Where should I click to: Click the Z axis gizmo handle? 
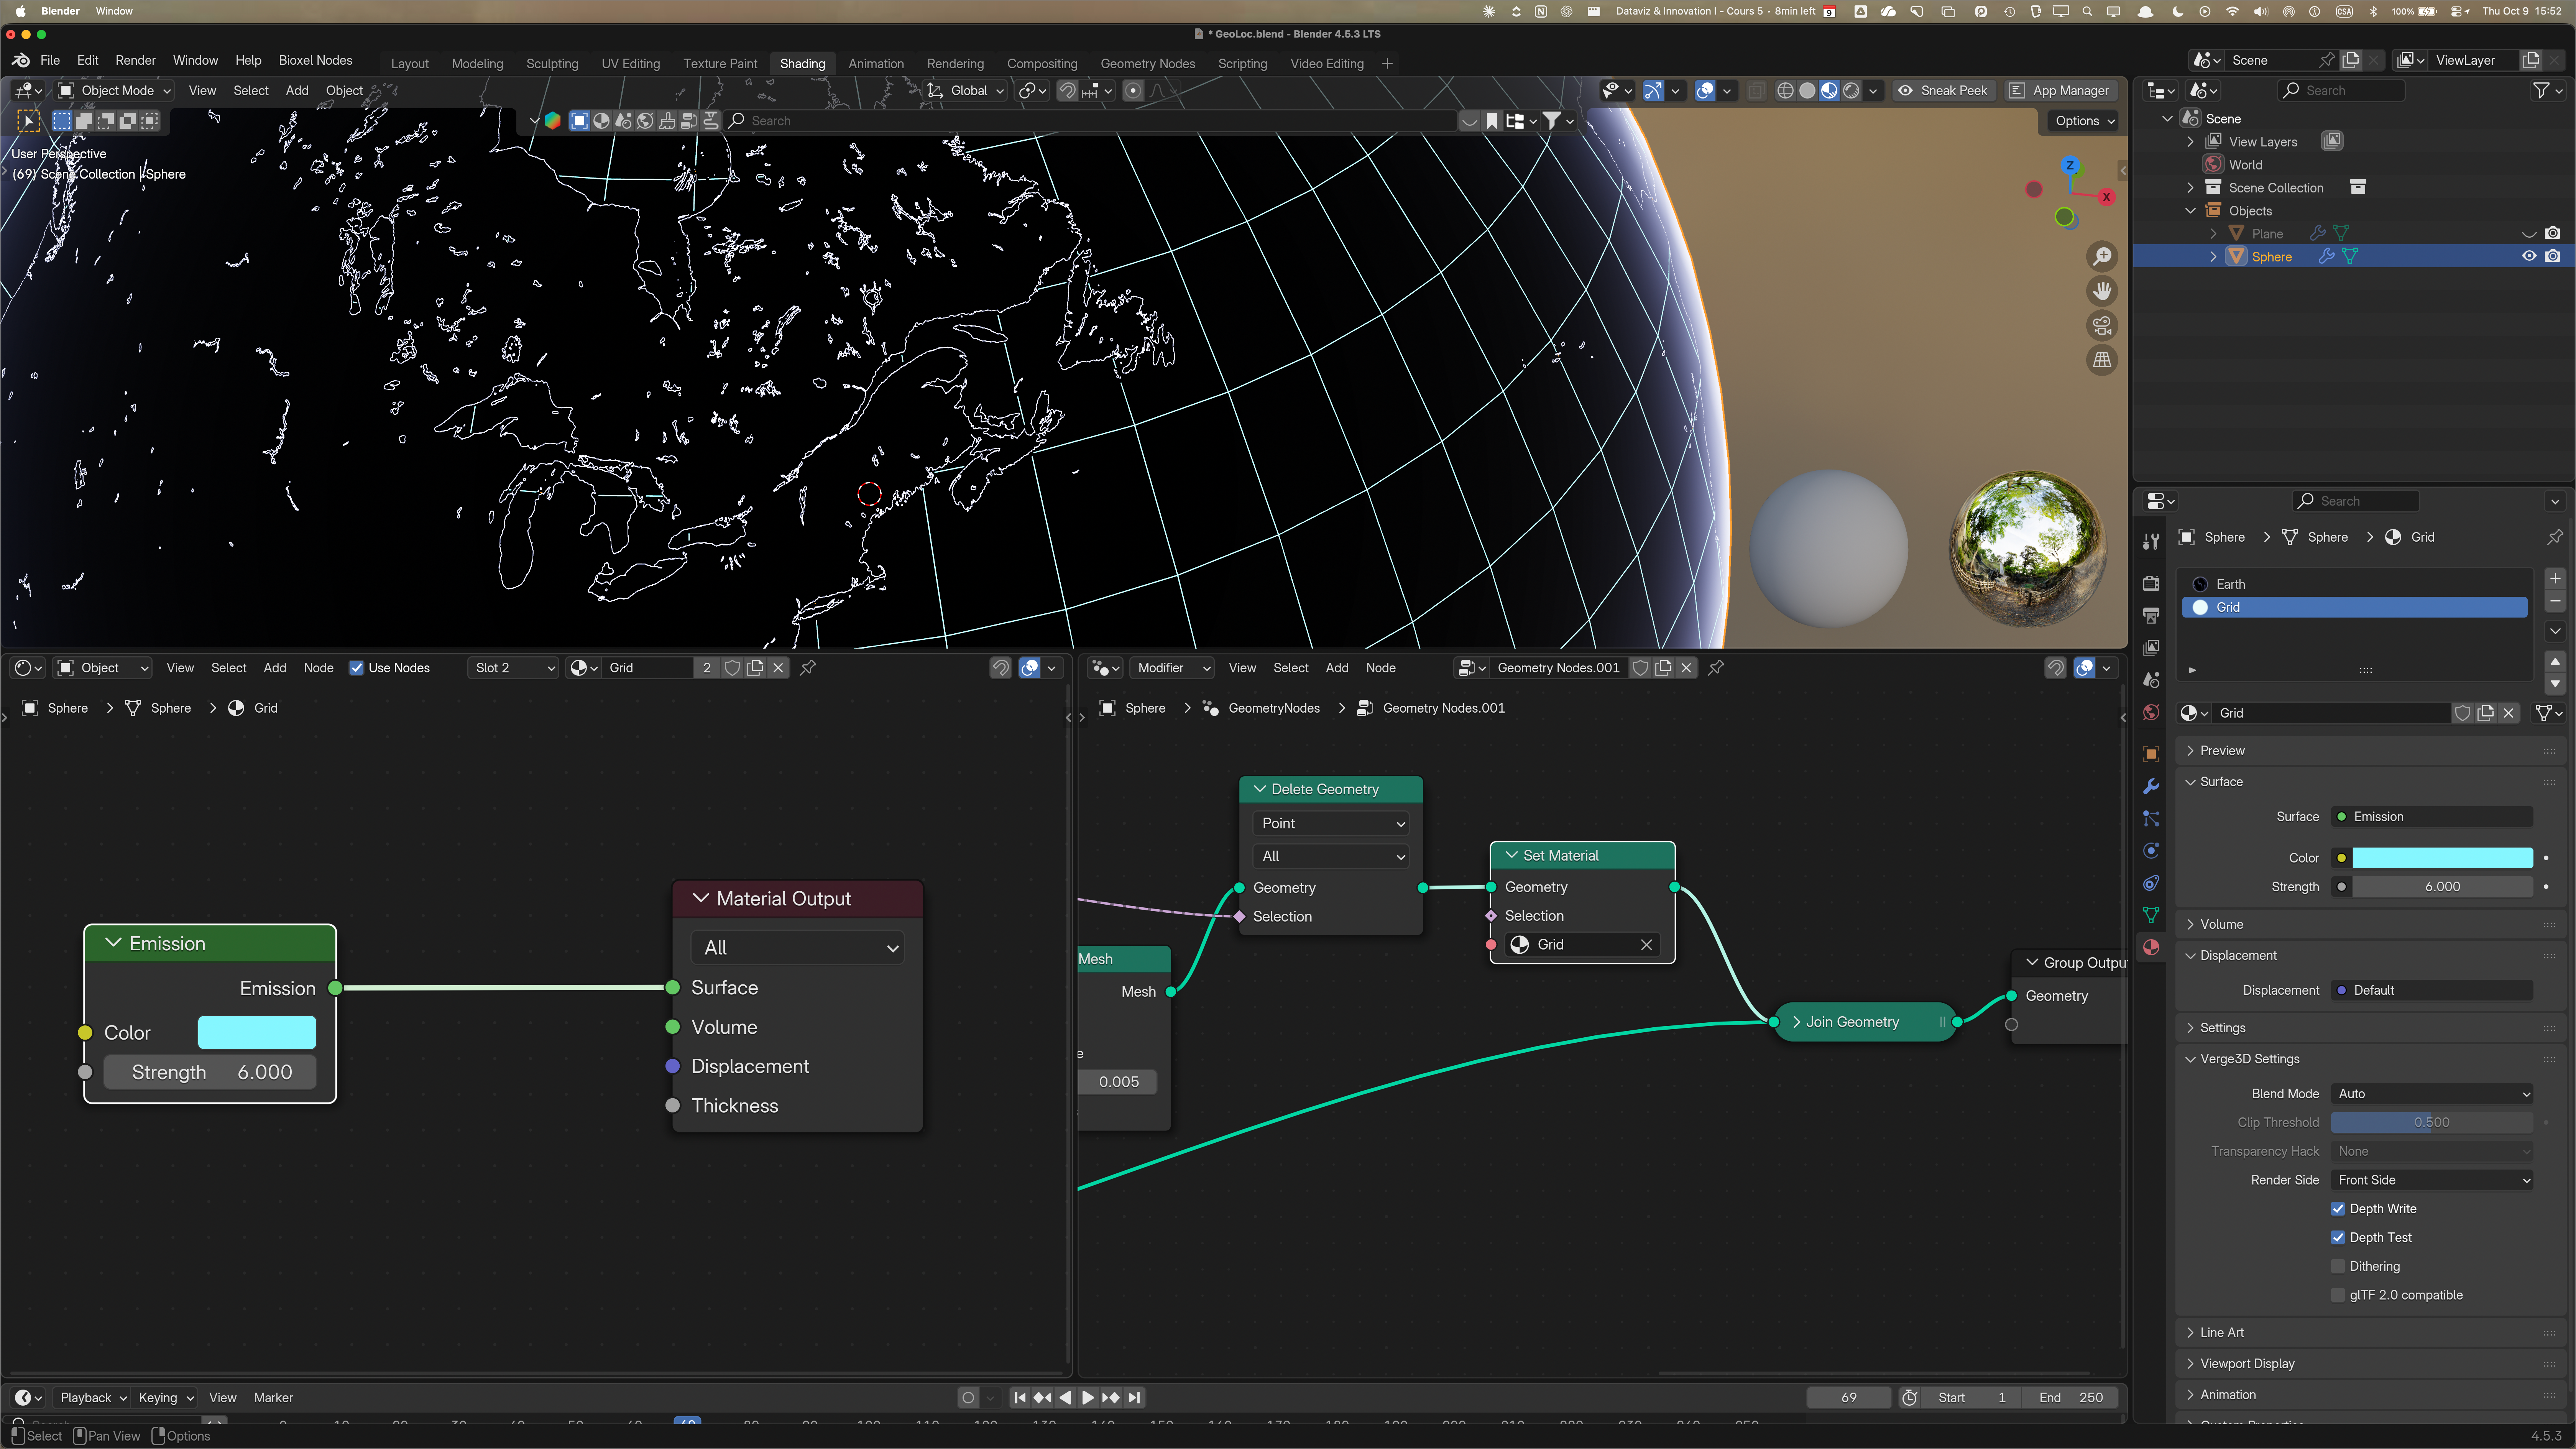[2070, 165]
